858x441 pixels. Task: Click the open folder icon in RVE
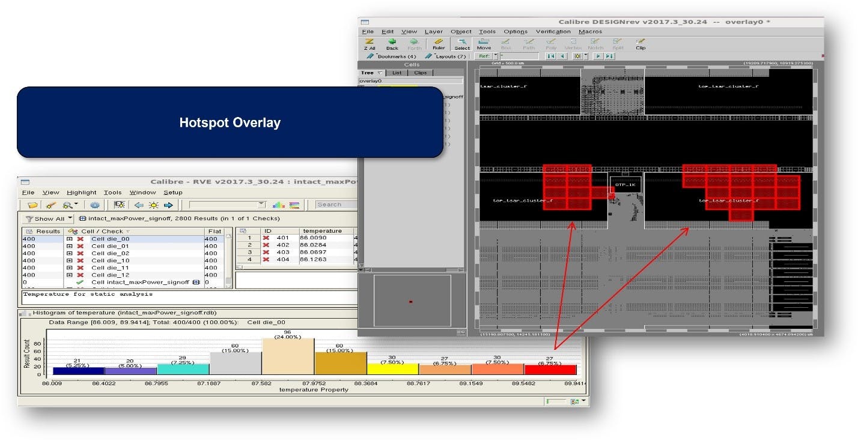pos(32,205)
